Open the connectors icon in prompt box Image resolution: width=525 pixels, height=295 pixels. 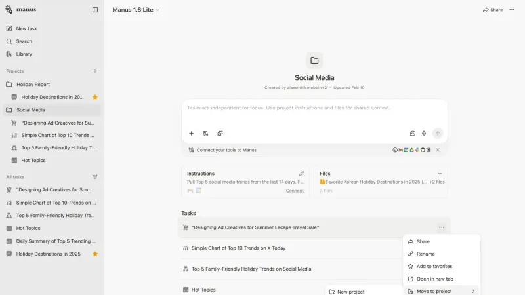pos(205,133)
